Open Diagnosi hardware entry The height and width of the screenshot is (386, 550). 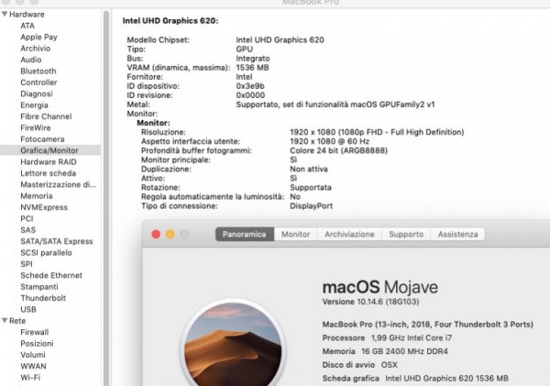(37, 94)
